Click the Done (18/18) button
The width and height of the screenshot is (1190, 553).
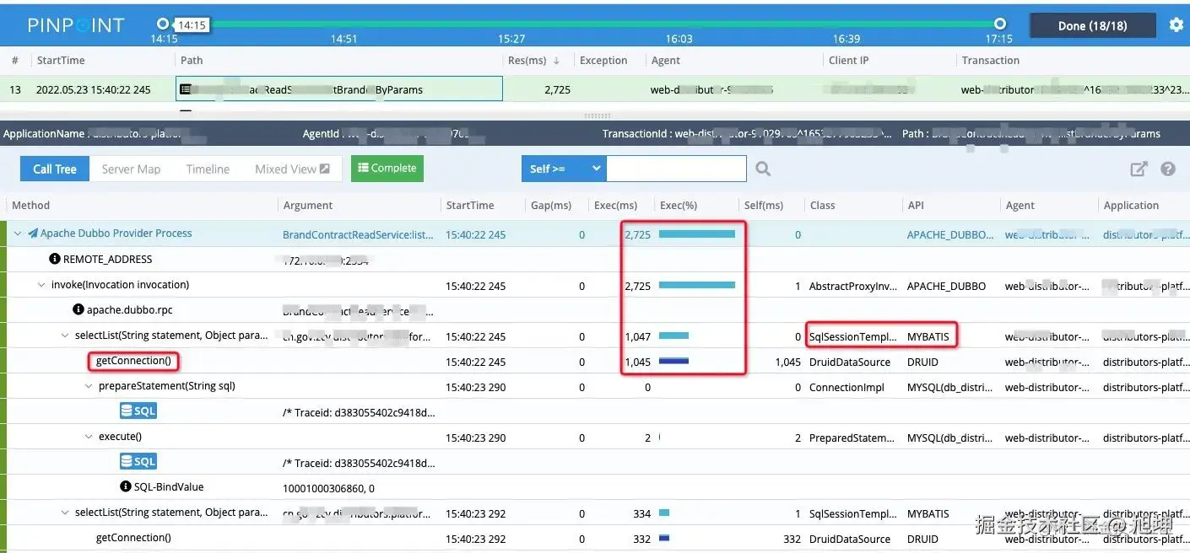[x=1092, y=25]
